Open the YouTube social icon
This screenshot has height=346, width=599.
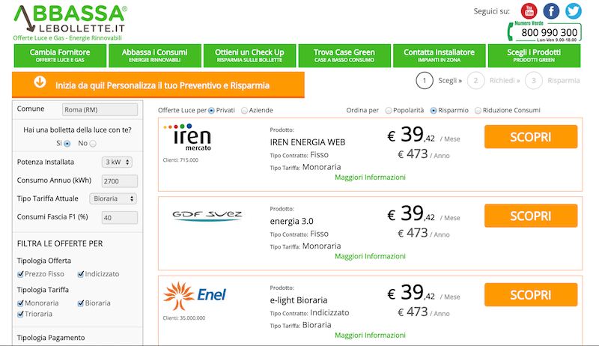tap(529, 11)
